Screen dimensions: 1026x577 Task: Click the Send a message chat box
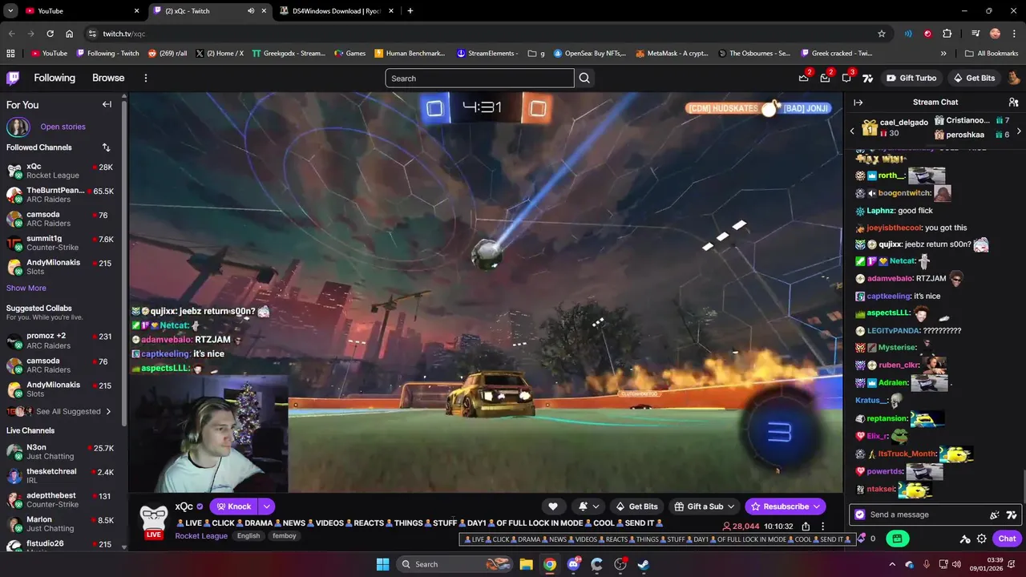point(934,514)
